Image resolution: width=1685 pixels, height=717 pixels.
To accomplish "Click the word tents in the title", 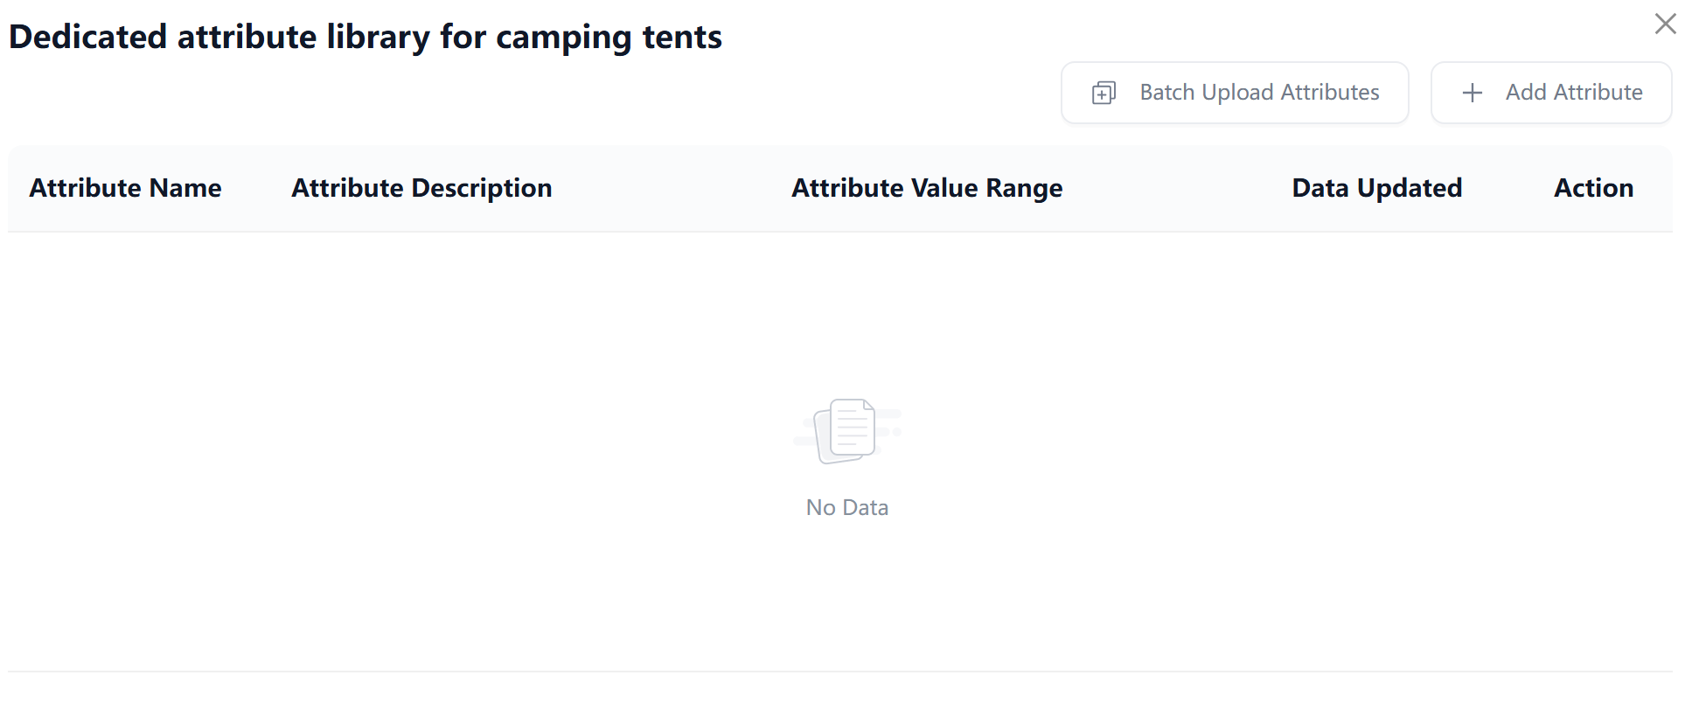I will tap(682, 37).
